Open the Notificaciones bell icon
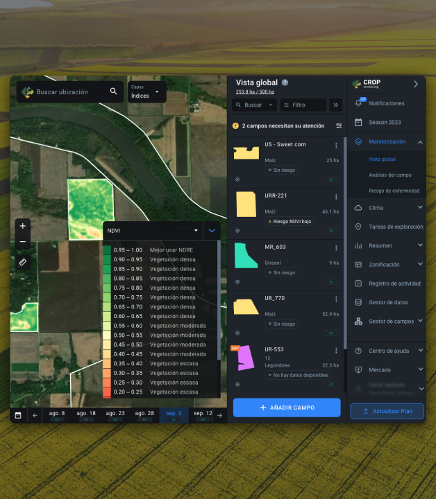This screenshot has width=436, height=499. [358, 103]
